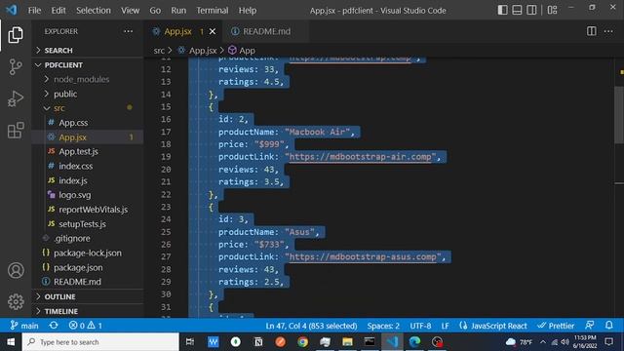The height and width of the screenshot is (351, 624).
Task: Change end of line sequence LF
Action: coord(445,326)
